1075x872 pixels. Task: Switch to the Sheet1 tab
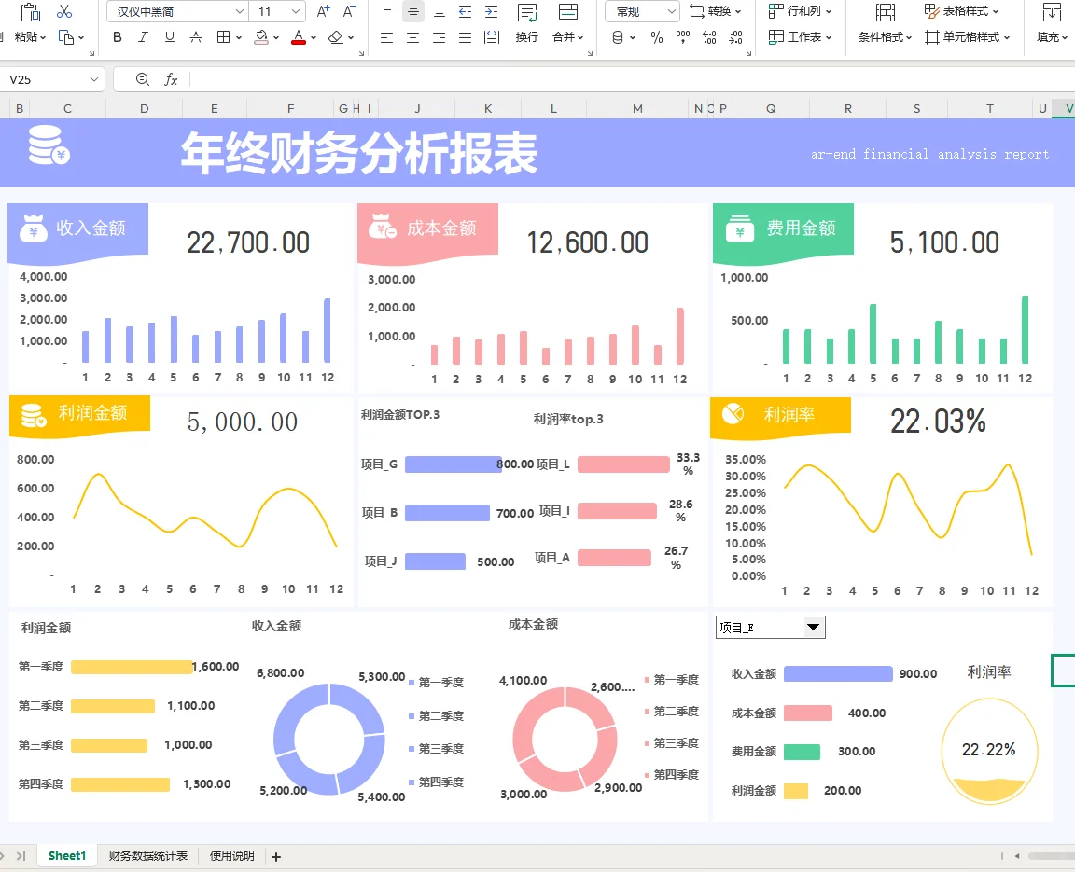pyautogui.click(x=66, y=855)
